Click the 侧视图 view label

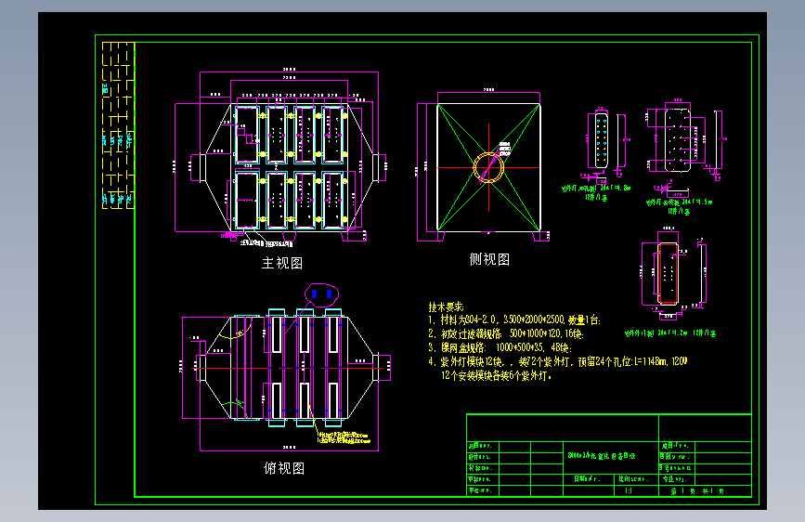[489, 259]
